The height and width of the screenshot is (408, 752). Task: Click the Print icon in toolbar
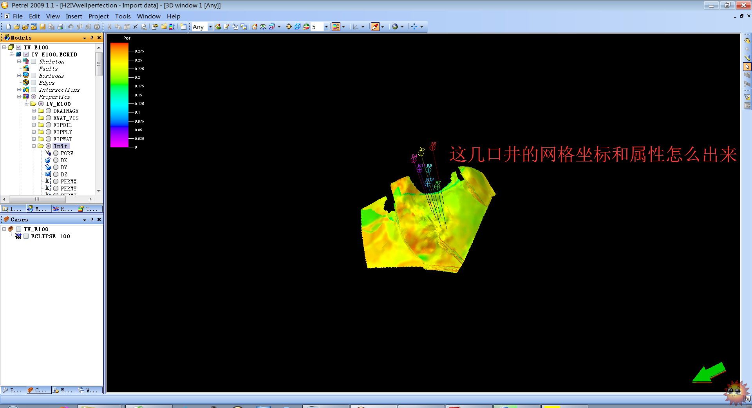click(x=60, y=27)
